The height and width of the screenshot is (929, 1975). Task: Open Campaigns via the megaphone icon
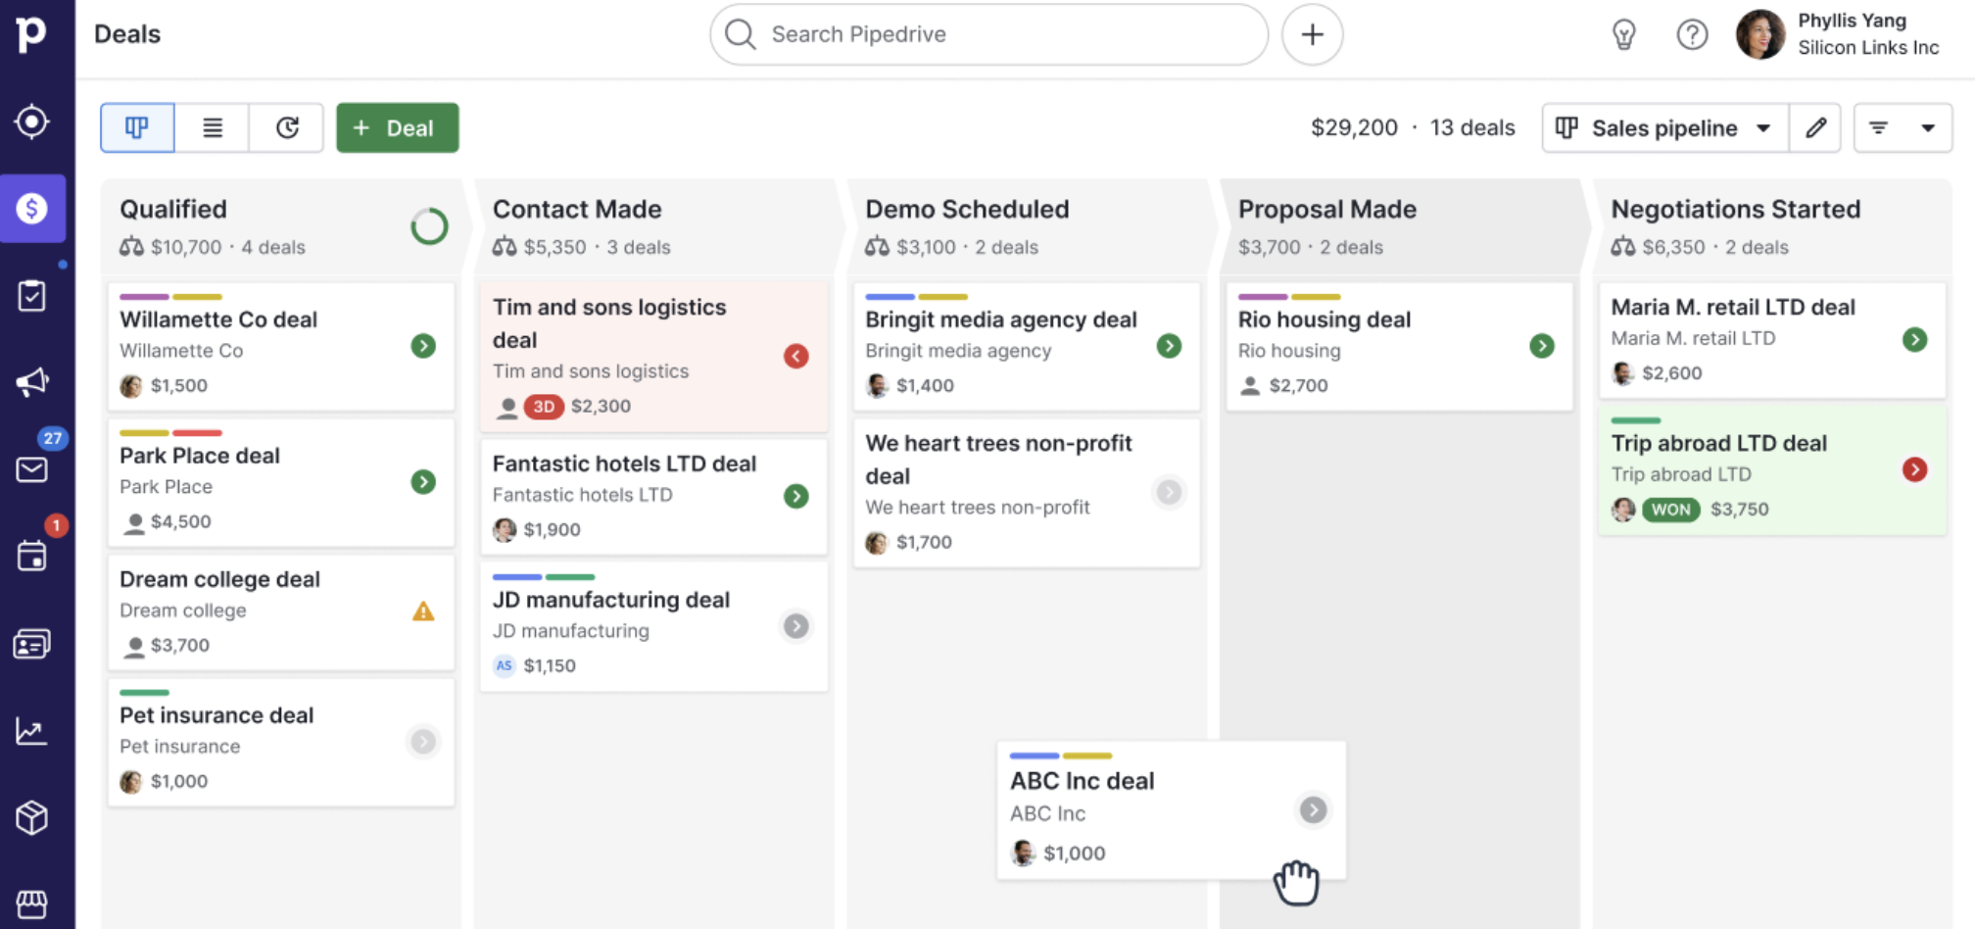point(32,382)
